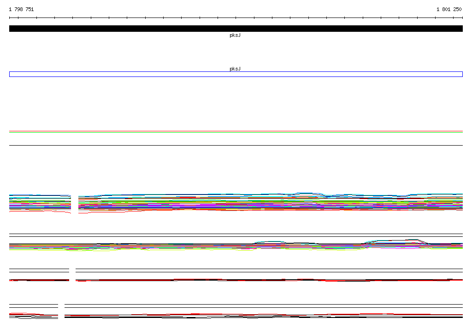Viewport: 472px width, 329px height.
Task: Click the black pksJ gene bar
Action: click(236, 29)
